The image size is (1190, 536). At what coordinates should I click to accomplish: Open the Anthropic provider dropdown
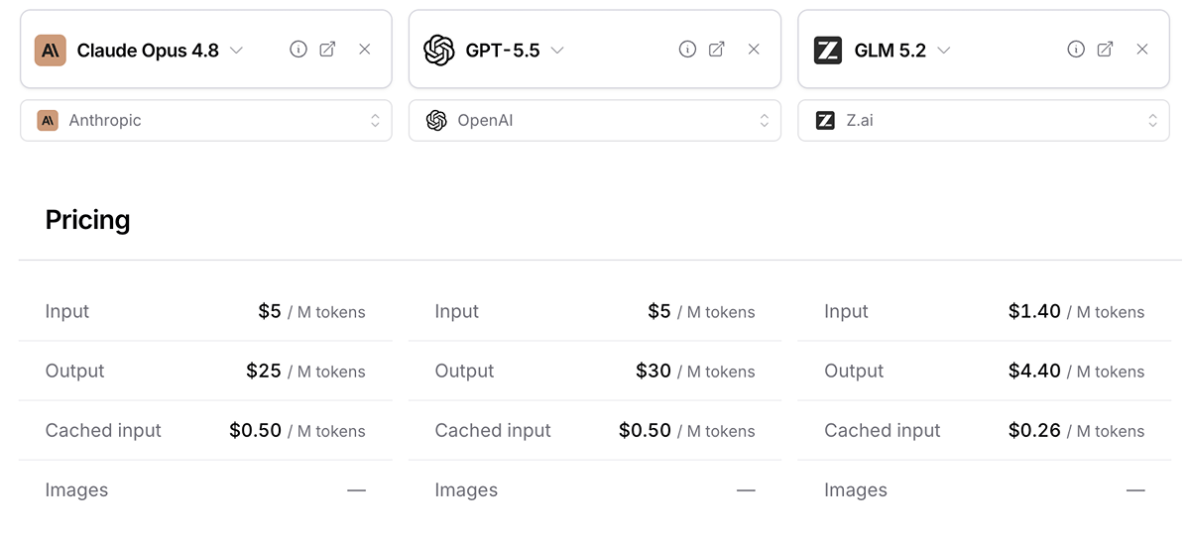click(206, 121)
